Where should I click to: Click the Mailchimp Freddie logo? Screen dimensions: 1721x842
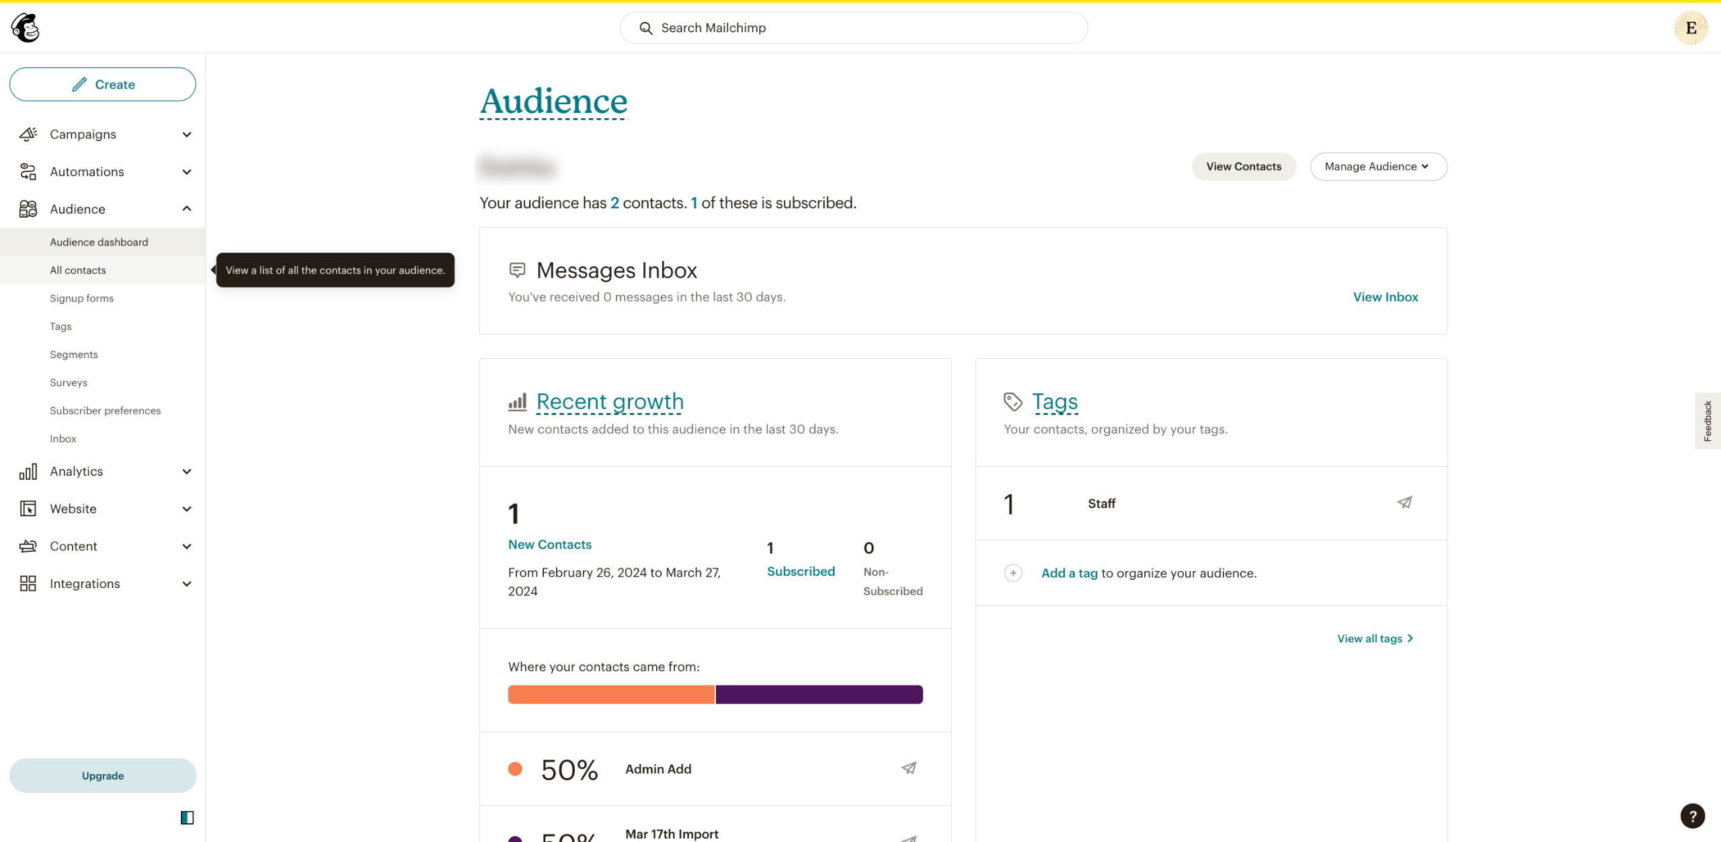[26, 28]
